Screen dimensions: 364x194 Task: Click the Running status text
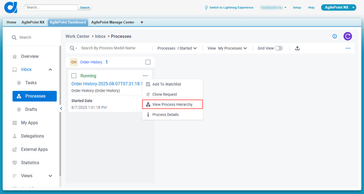(x=88, y=76)
